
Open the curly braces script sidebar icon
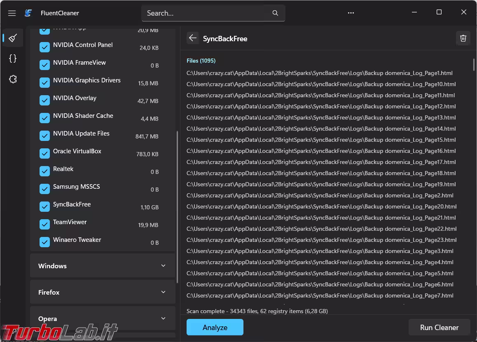pos(13,59)
